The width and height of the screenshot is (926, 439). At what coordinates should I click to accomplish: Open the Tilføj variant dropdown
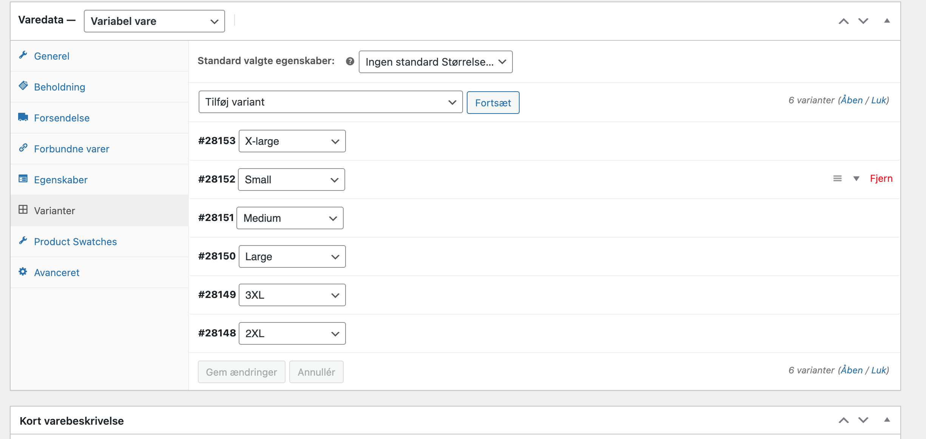[330, 102]
